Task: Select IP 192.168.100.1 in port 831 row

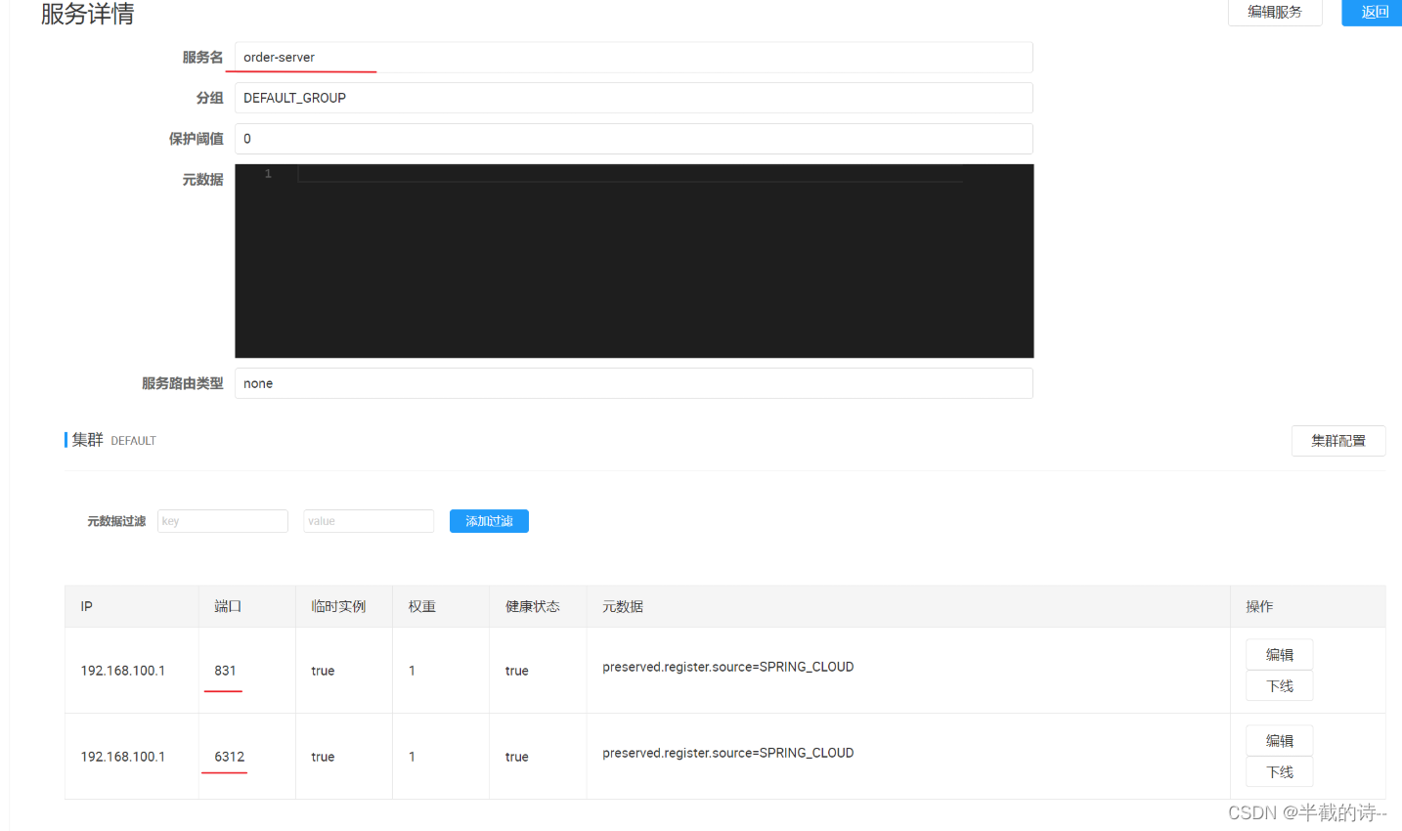Action: click(x=123, y=671)
